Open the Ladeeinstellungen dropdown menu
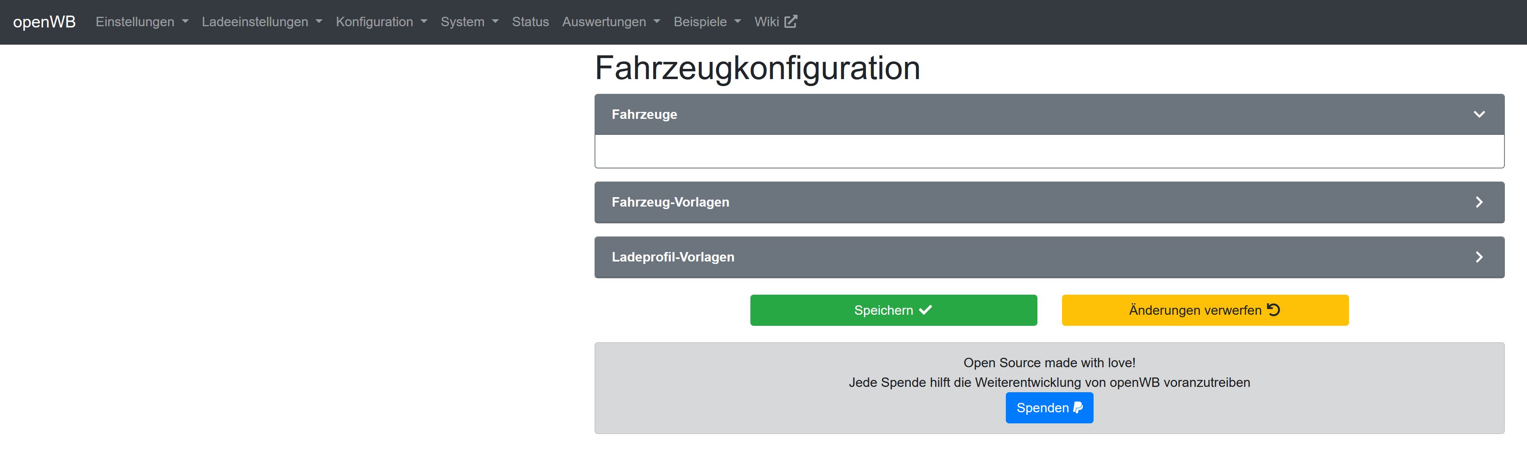Image resolution: width=1527 pixels, height=475 pixels. [262, 22]
